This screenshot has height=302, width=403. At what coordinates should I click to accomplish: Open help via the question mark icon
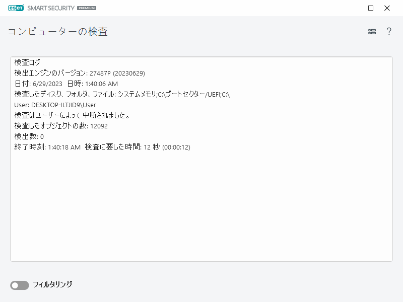388,31
